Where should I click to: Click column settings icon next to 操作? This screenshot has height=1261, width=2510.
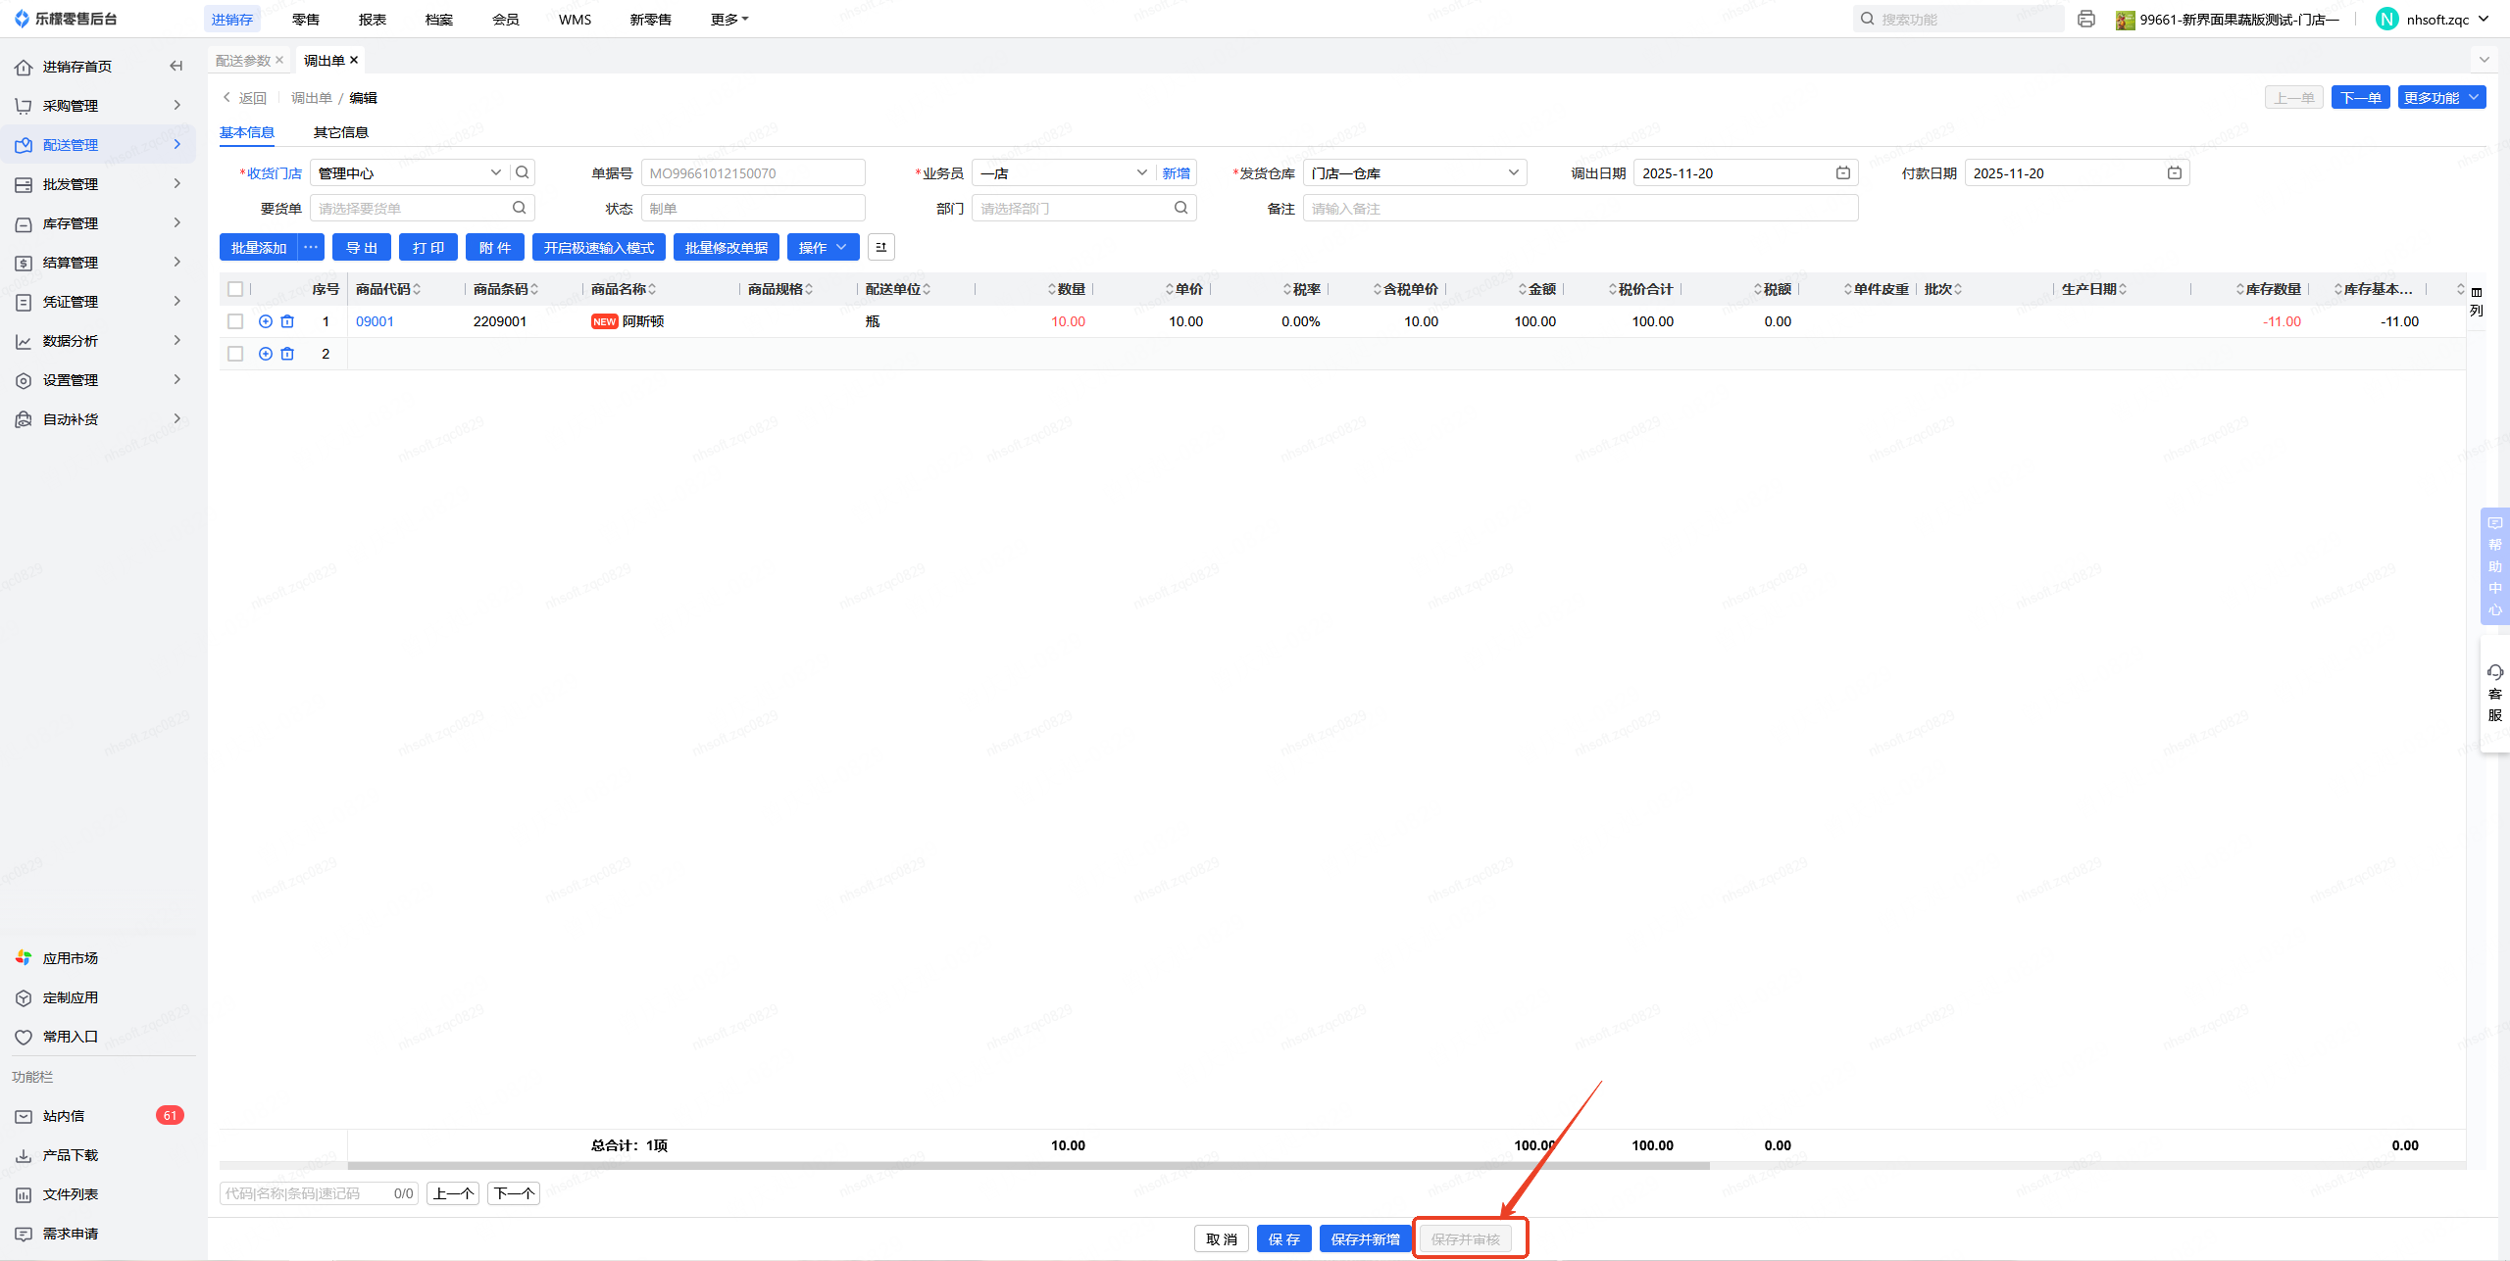pyautogui.click(x=880, y=247)
